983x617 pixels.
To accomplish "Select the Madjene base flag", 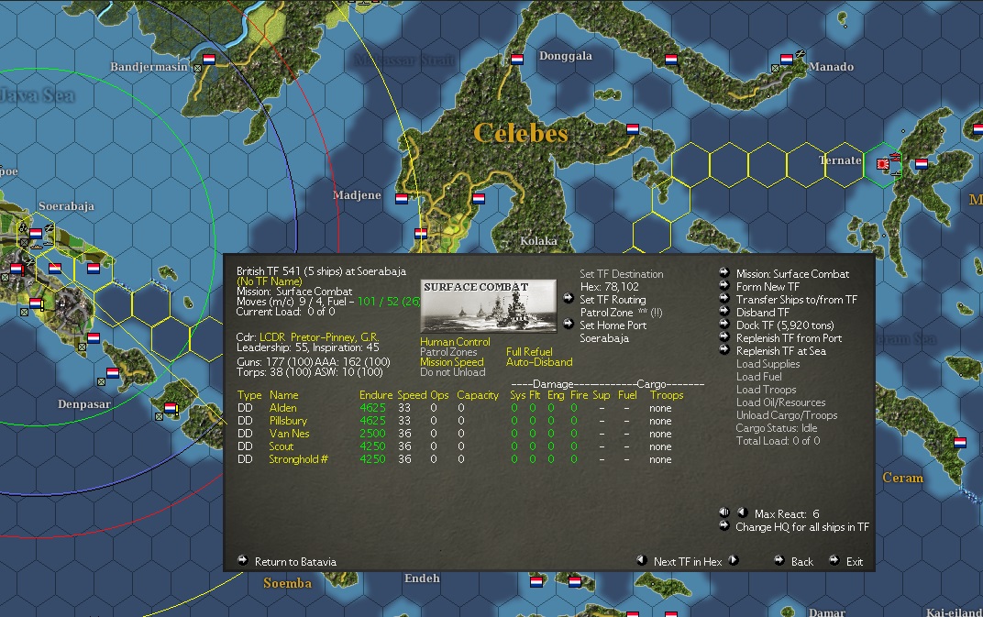I will (402, 199).
